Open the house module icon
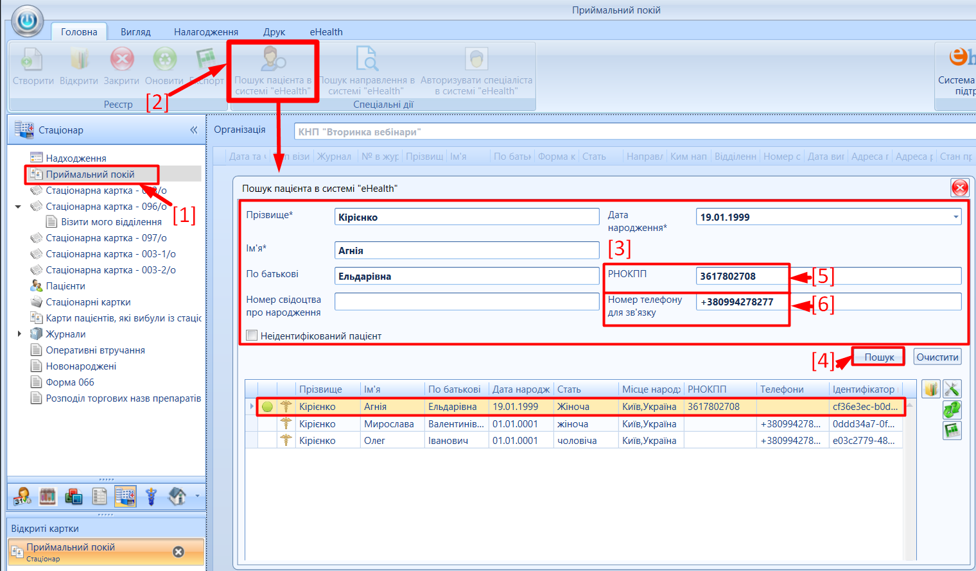976x571 pixels. tap(177, 496)
